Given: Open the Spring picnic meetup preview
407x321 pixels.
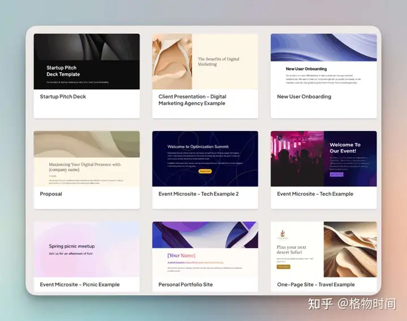Looking at the screenshot, I should tap(86, 249).
